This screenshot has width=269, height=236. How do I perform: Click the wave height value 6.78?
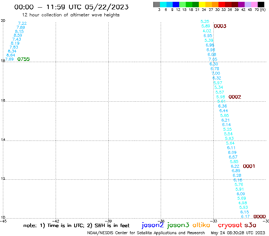[215, 69]
